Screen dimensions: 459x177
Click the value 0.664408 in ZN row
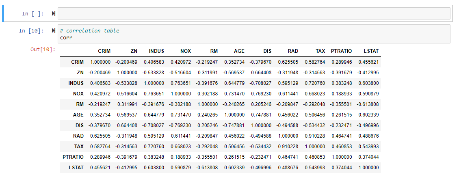[262, 73]
